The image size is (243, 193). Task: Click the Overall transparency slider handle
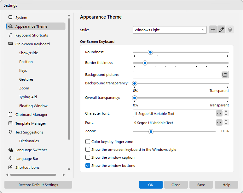[135, 98]
